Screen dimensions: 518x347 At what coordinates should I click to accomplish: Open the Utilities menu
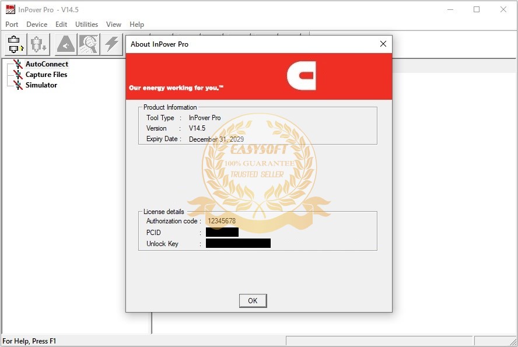[86, 24]
